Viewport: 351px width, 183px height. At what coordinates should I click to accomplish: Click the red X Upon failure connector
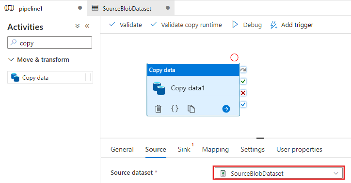pyautogui.click(x=243, y=93)
